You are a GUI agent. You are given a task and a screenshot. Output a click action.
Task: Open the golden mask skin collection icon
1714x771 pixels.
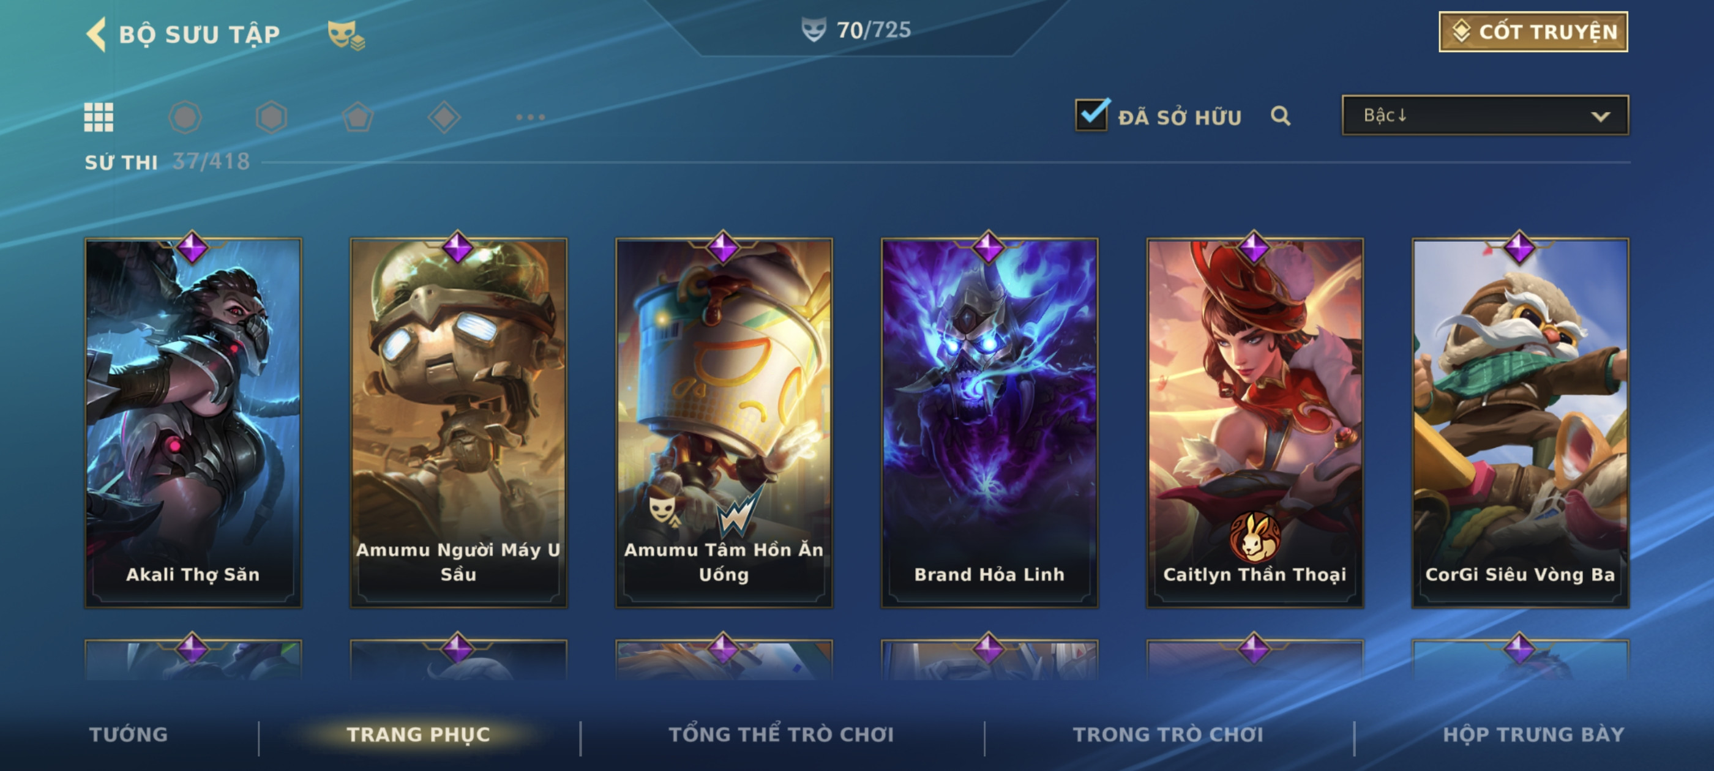345,35
